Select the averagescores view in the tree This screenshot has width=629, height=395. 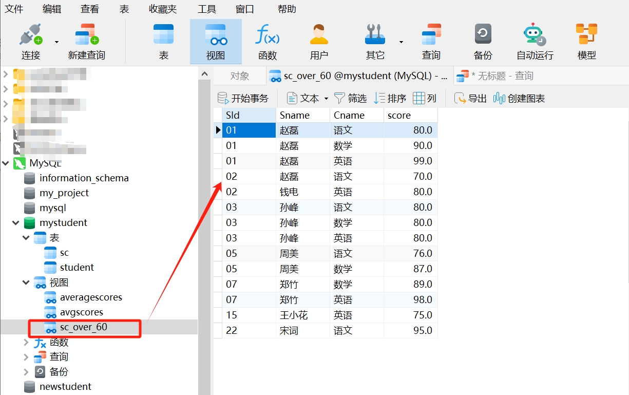91,297
